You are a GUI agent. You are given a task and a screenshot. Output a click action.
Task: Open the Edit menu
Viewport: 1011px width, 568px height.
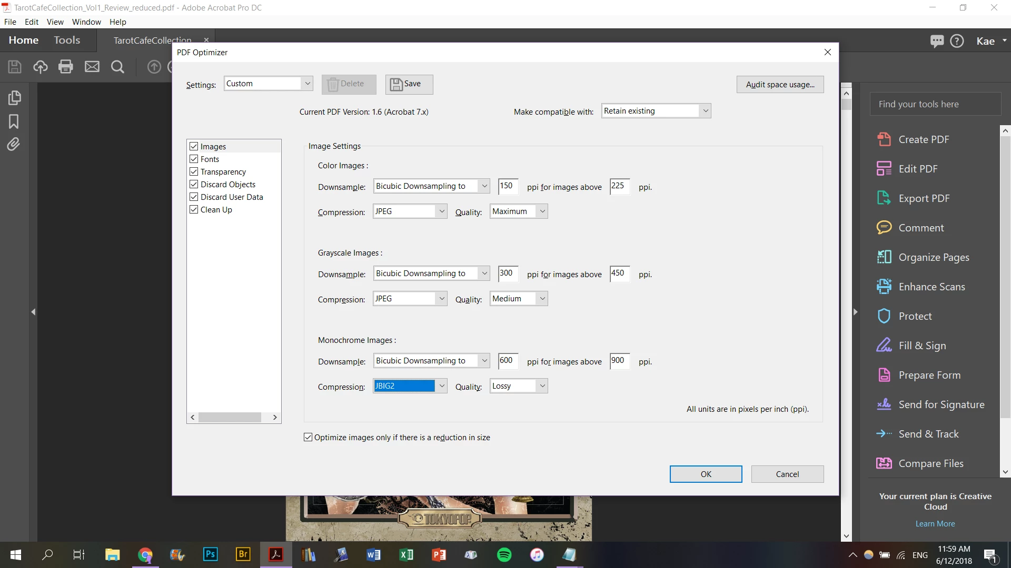[x=31, y=22]
